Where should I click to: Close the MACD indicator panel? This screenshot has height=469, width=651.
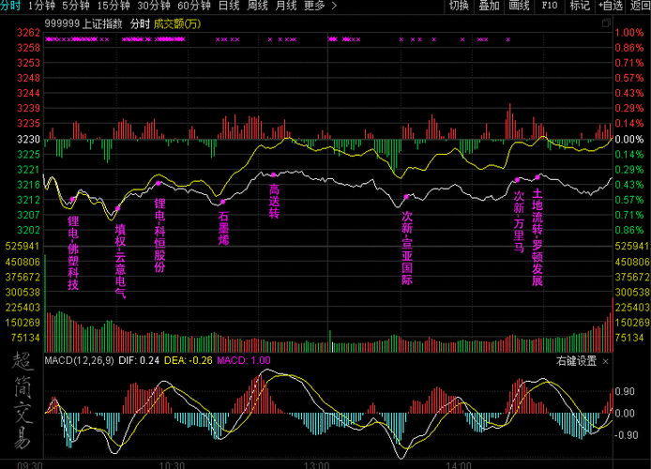[606, 361]
